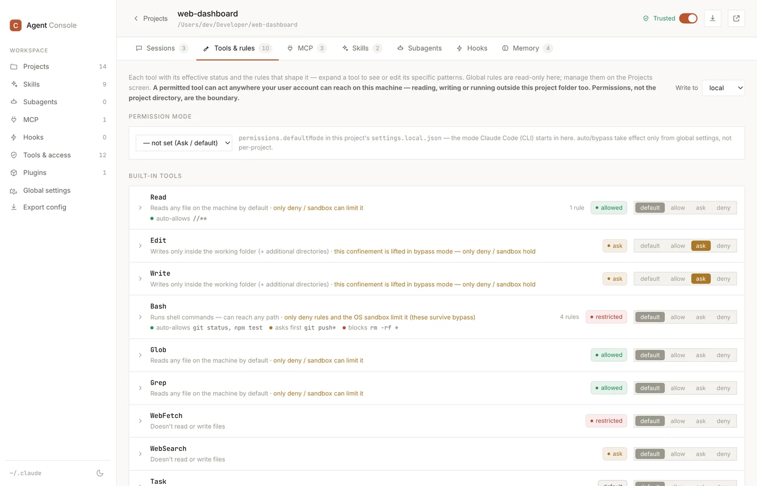Switch to the Sessions tab
The width and height of the screenshot is (757, 486).
[x=162, y=48]
